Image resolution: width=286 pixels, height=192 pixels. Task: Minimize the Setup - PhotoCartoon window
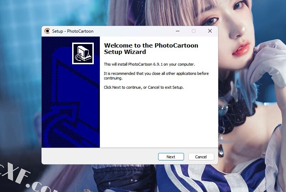click(178, 31)
